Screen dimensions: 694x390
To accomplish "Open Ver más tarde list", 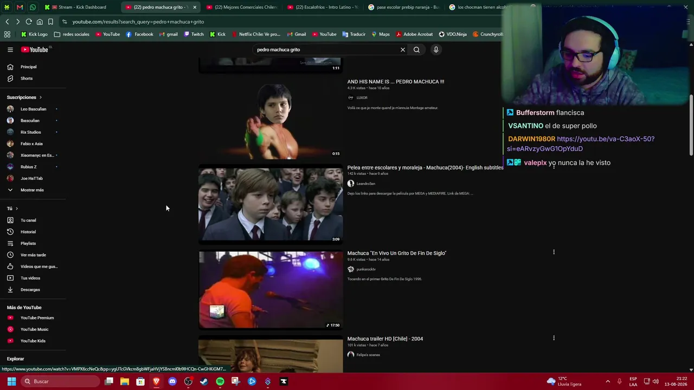I will coord(33,255).
